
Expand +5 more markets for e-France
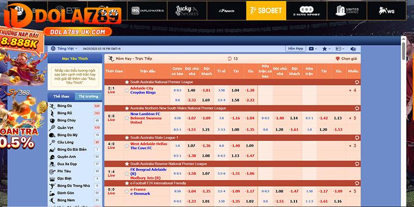[x=352, y=191]
